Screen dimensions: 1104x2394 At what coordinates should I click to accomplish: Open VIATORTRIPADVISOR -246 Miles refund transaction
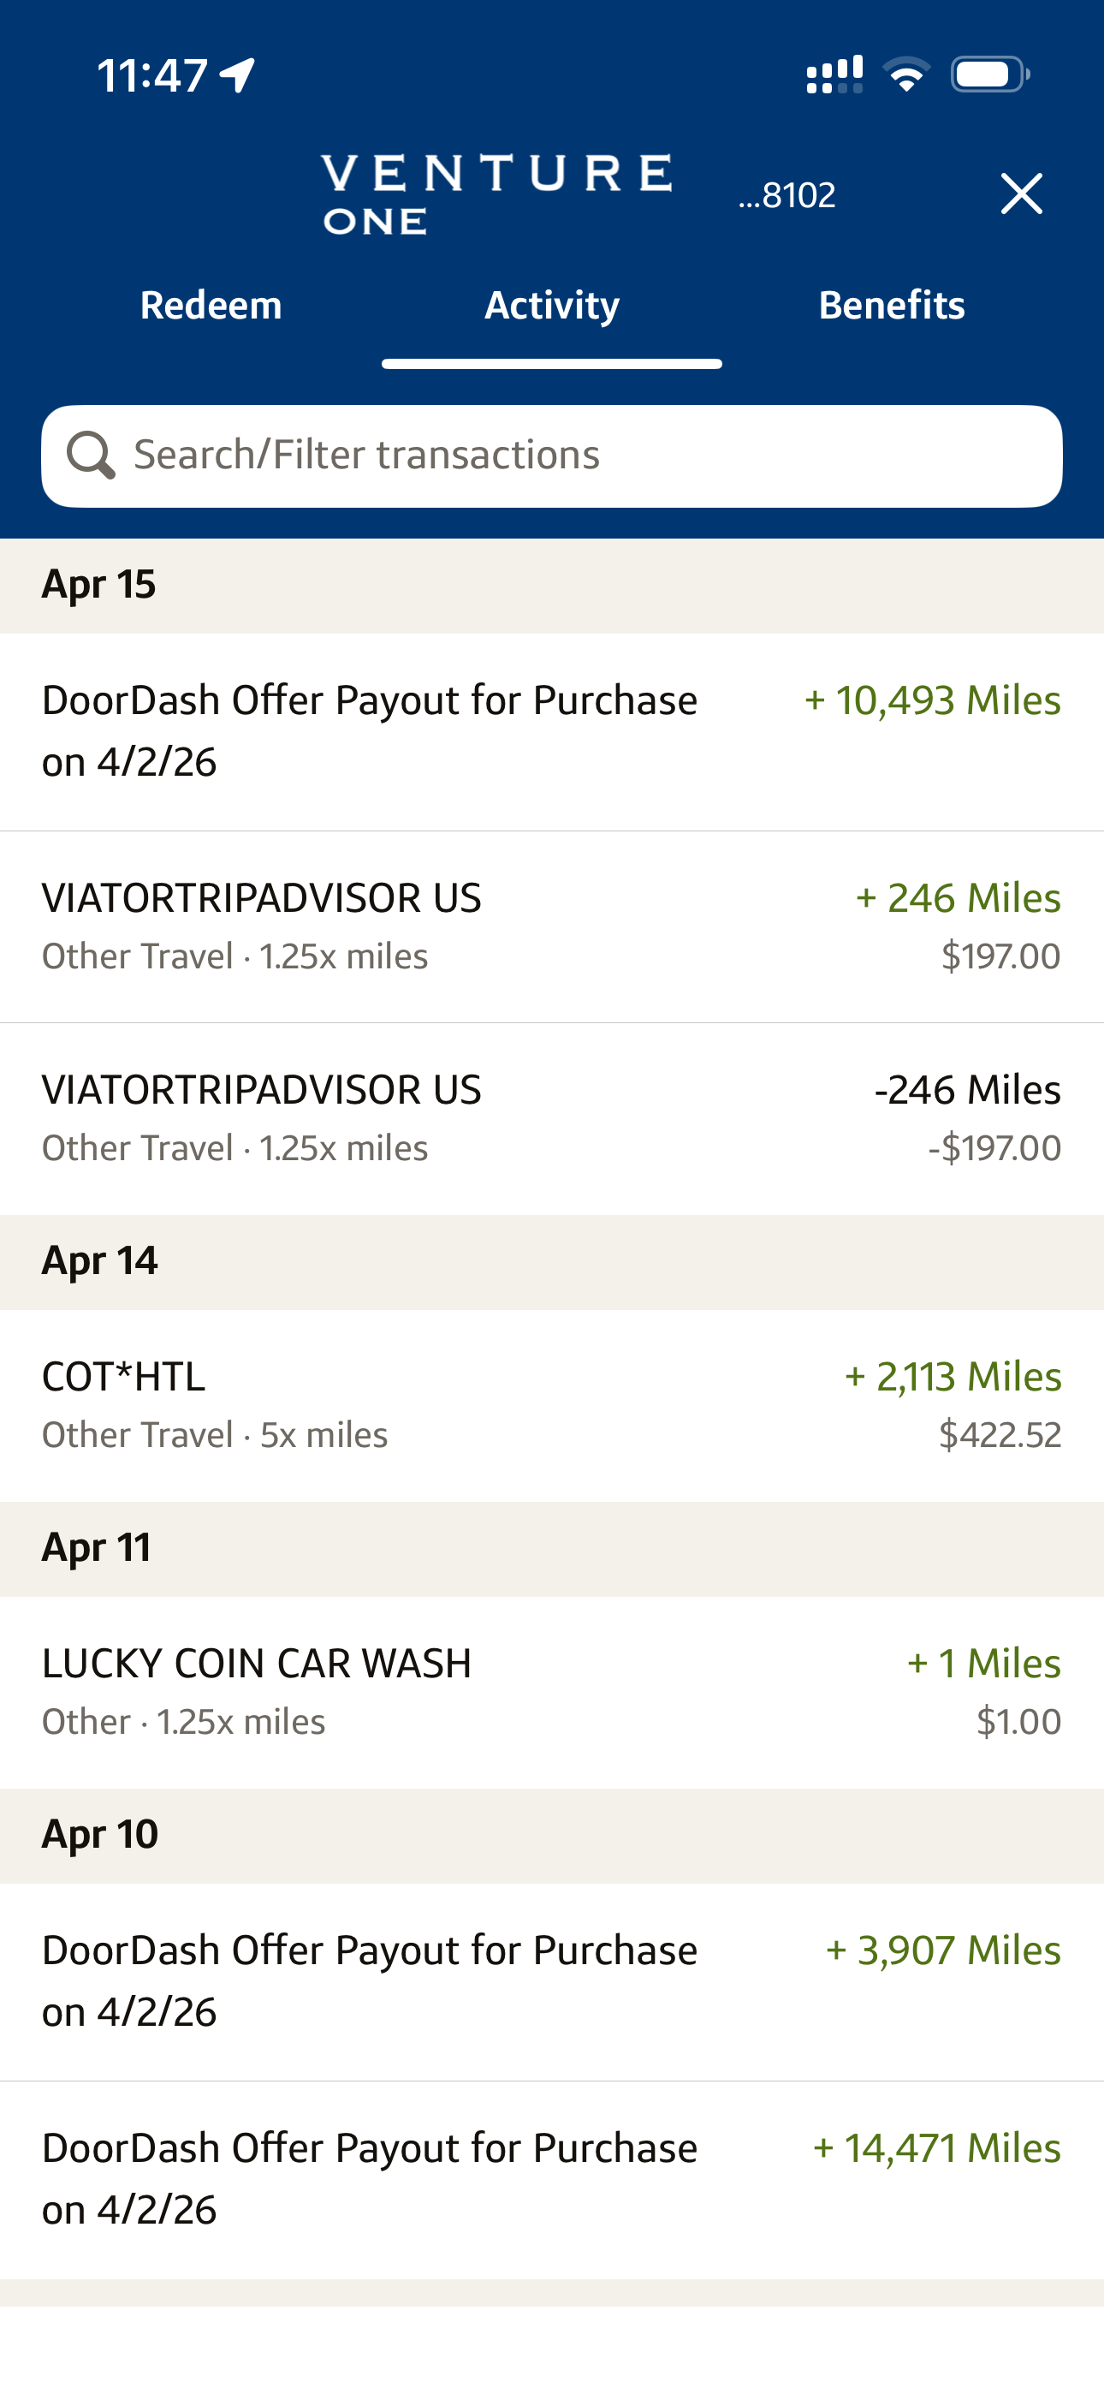(552, 1118)
